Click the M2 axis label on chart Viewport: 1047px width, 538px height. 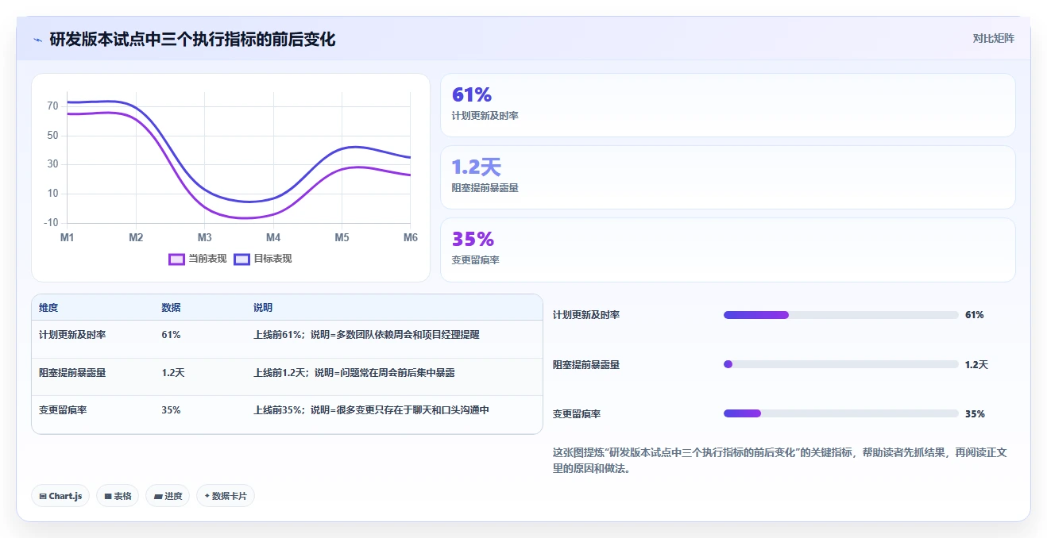coord(136,237)
